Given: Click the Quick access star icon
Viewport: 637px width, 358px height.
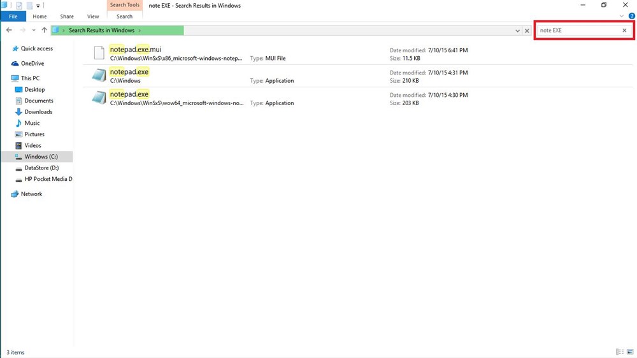Looking at the screenshot, I should pyautogui.click(x=15, y=48).
